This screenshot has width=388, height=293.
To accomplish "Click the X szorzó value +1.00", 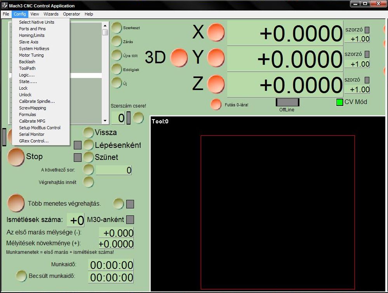I will click(x=357, y=39).
